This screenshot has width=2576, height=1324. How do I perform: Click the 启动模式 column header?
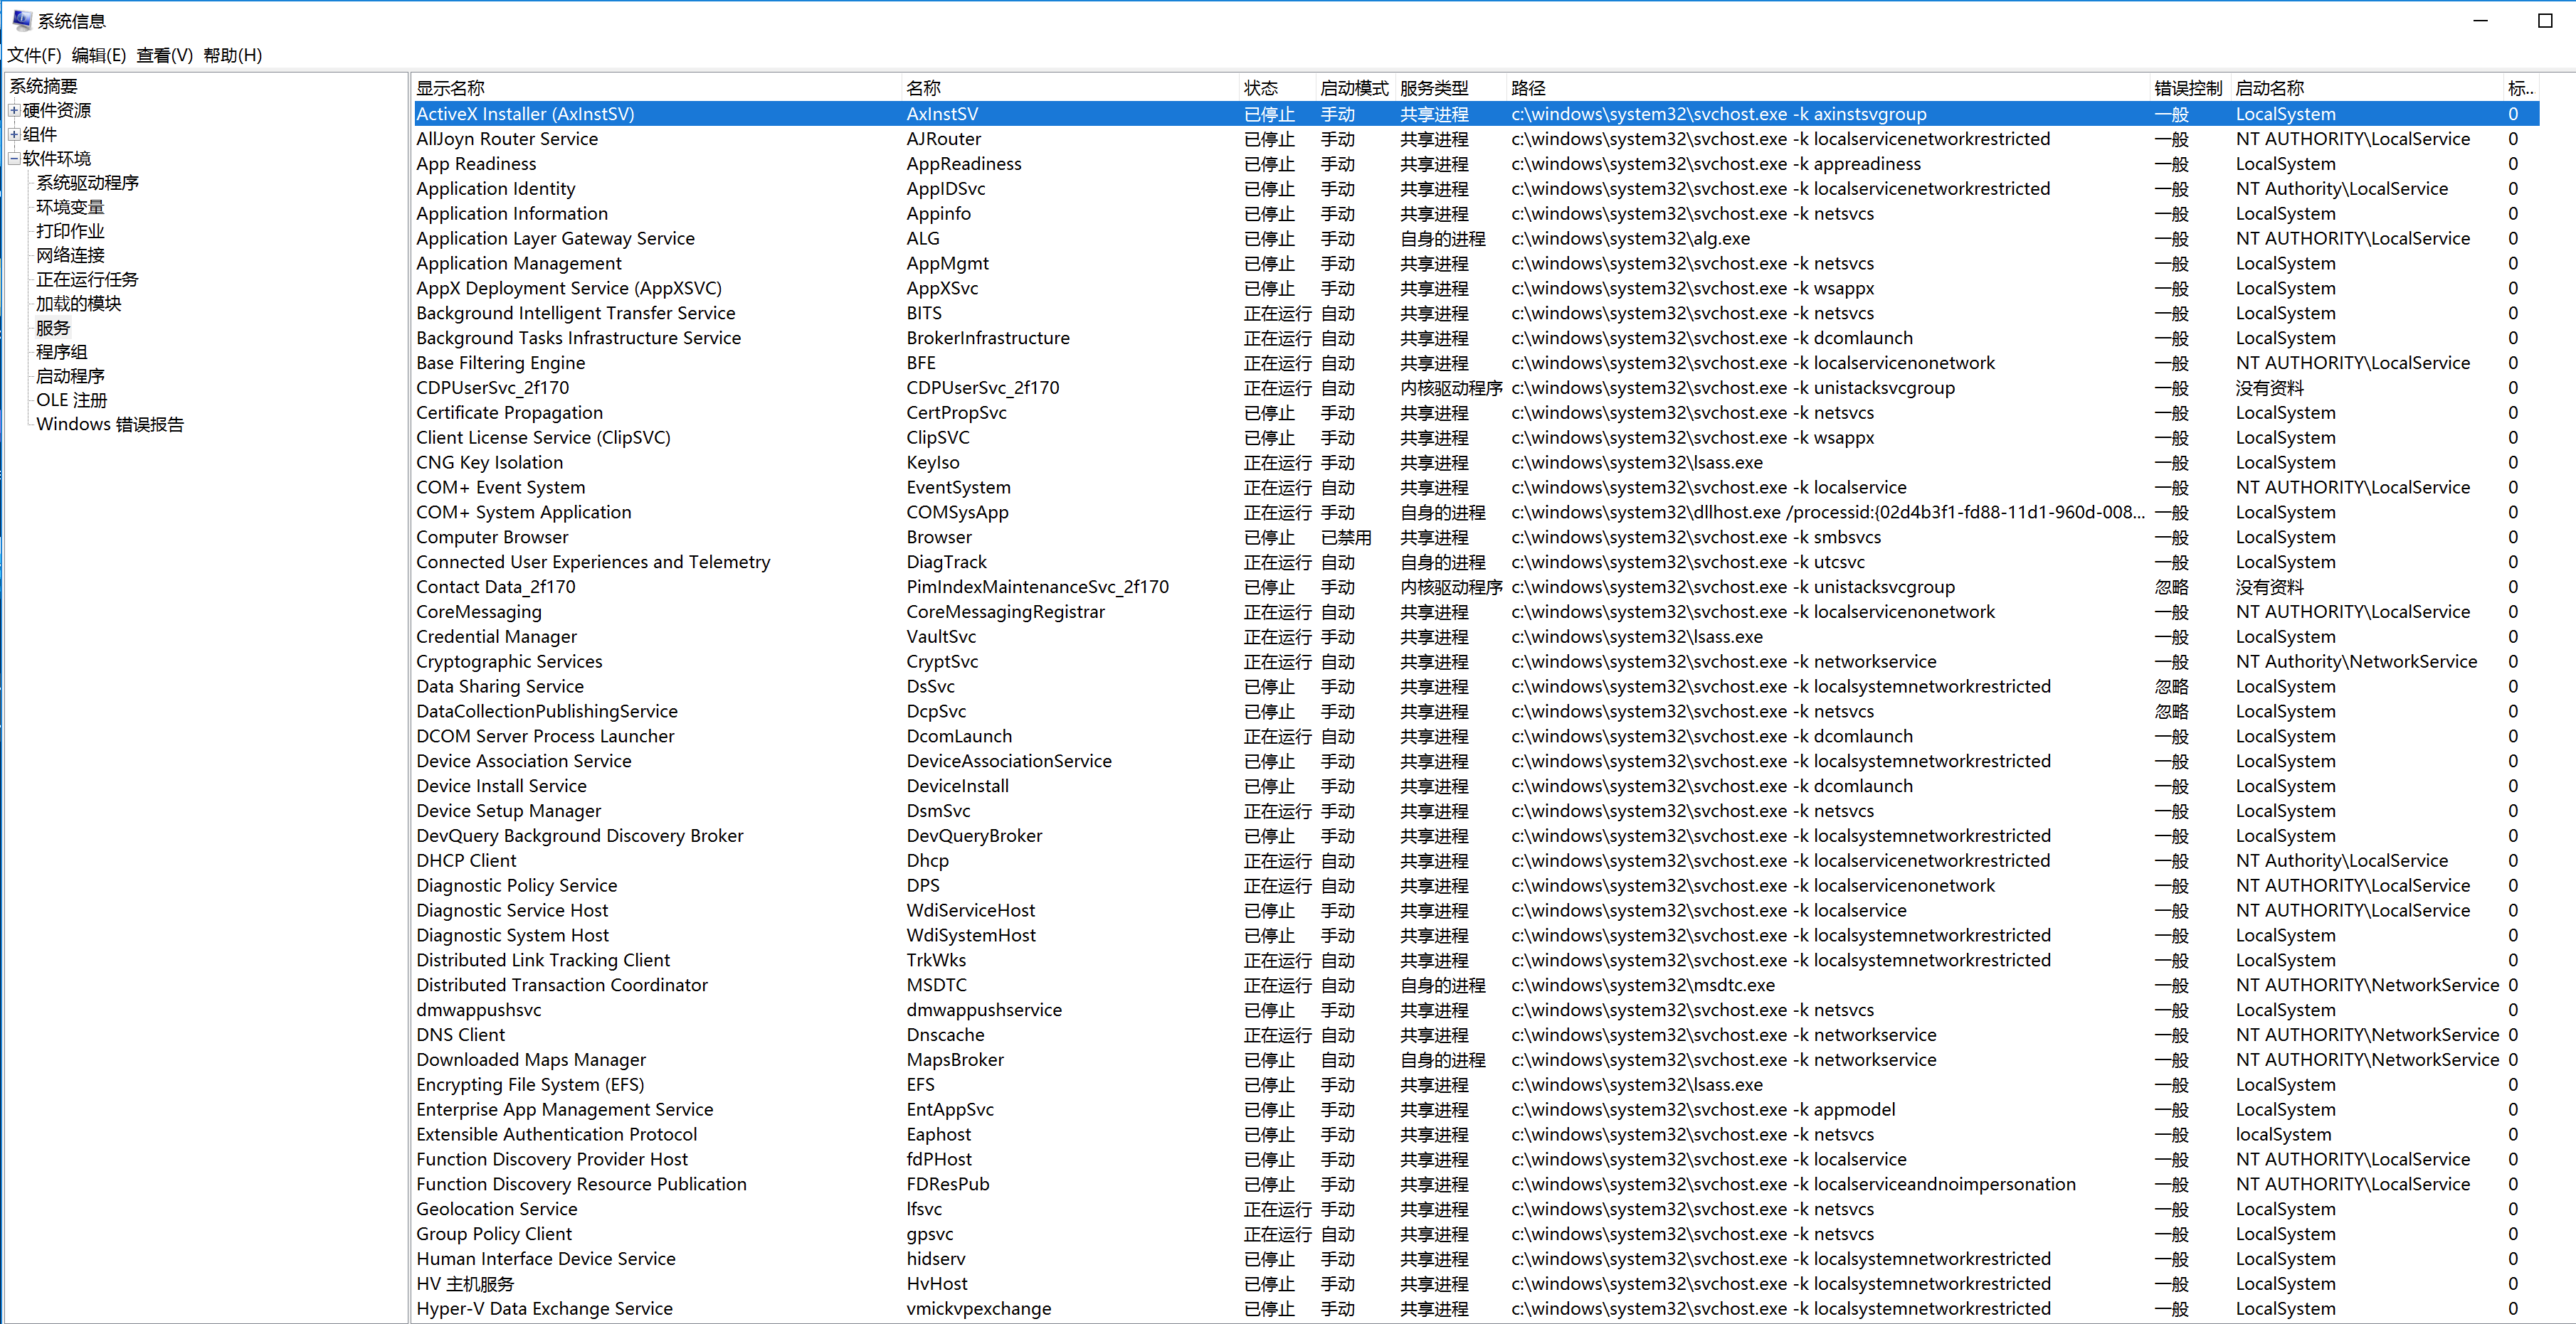(x=1353, y=88)
